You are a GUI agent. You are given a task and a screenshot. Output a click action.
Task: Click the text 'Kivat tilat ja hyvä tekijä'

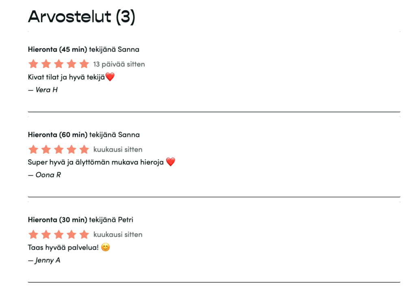click(x=66, y=77)
